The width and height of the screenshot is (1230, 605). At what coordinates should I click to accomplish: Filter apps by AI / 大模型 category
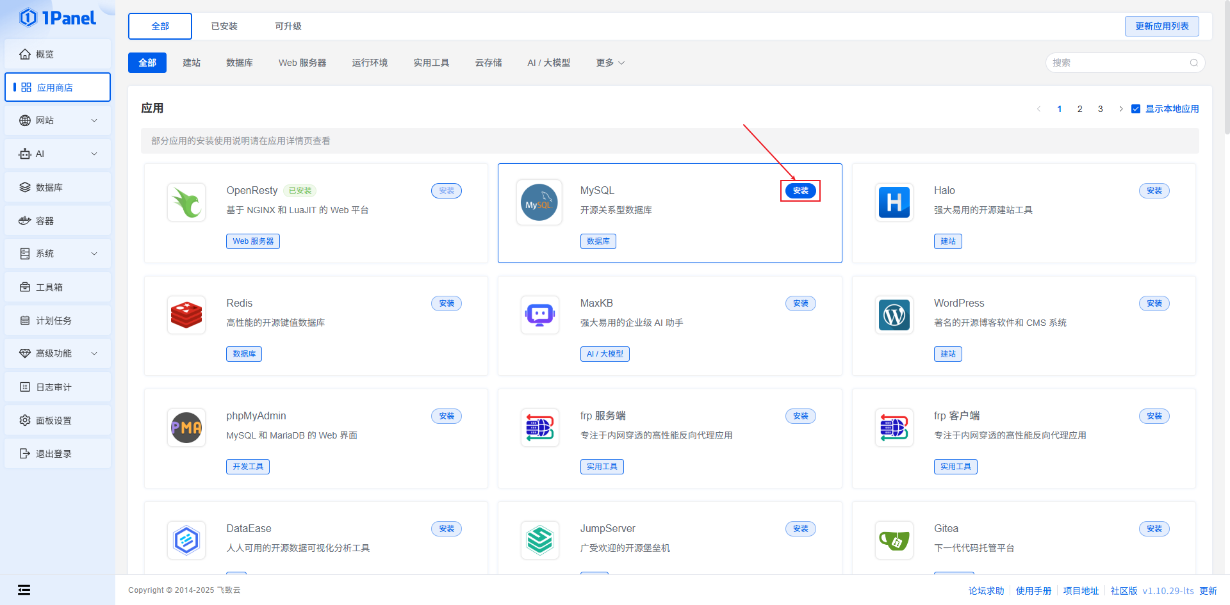click(x=549, y=63)
